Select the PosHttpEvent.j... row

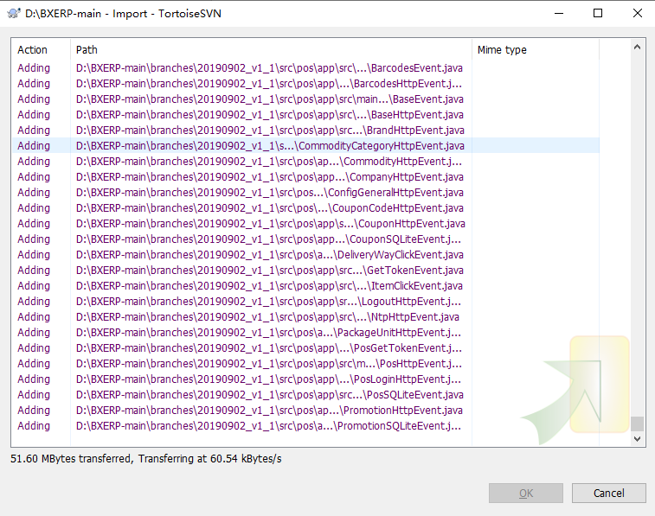[305, 363]
